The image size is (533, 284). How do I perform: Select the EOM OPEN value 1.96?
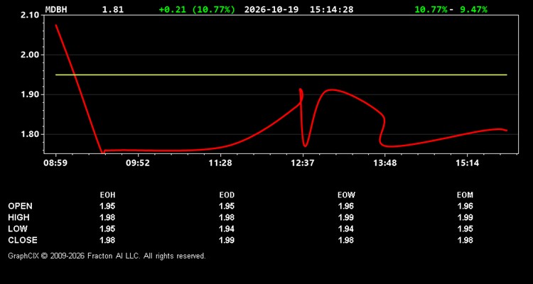pyautogui.click(x=465, y=206)
